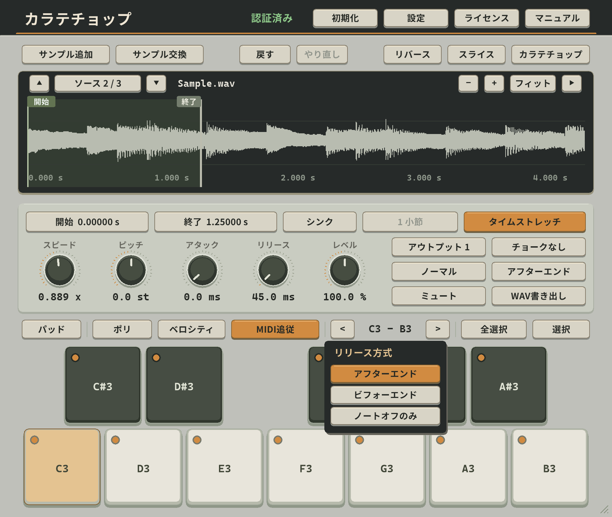Choose ノートオフのみ in release menu
Screen dimensions: 612x517
(x=385, y=416)
